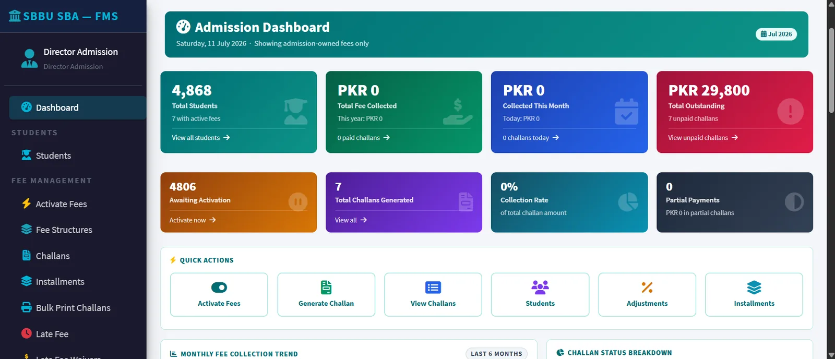Follow the 0 paid challans link
835x359 pixels.
click(x=364, y=138)
